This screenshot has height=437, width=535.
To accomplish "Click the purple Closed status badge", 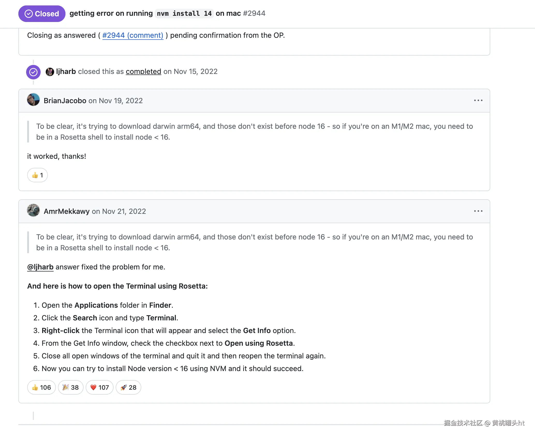I will [42, 14].
